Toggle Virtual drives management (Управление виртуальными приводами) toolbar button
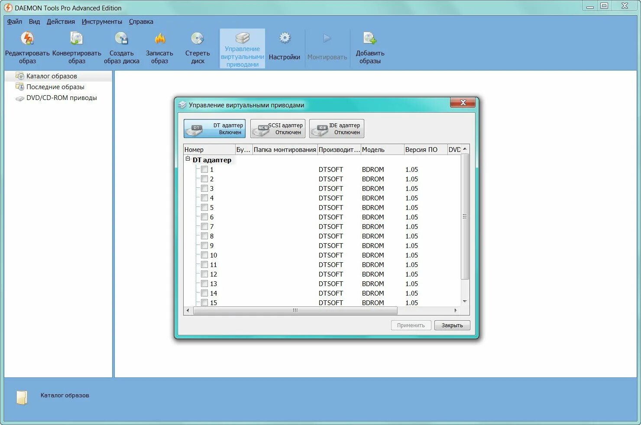This screenshot has width=641, height=425. (x=243, y=48)
